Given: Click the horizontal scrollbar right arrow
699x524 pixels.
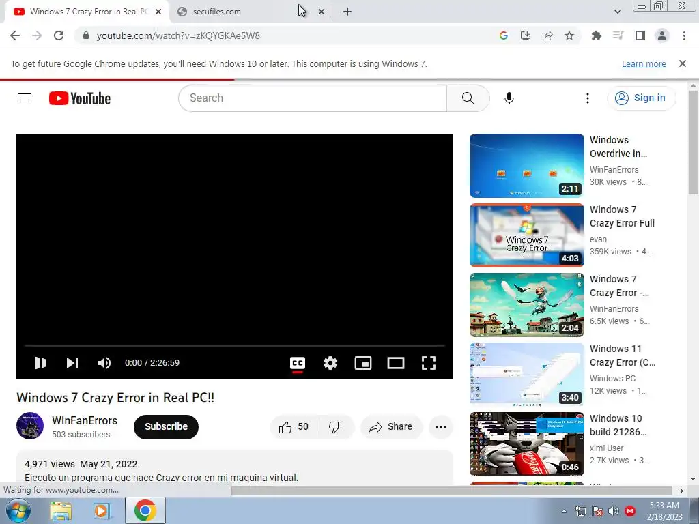Looking at the screenshot, I should click(681, 491).
